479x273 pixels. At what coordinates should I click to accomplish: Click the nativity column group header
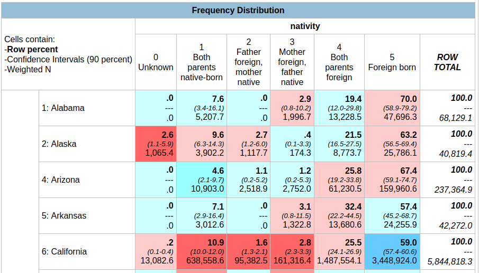point(305,26)
